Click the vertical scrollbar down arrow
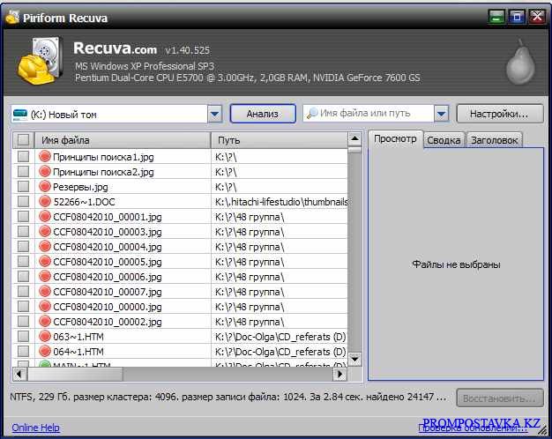The height and width of the screenshot is (439, 552). point(354,360)
